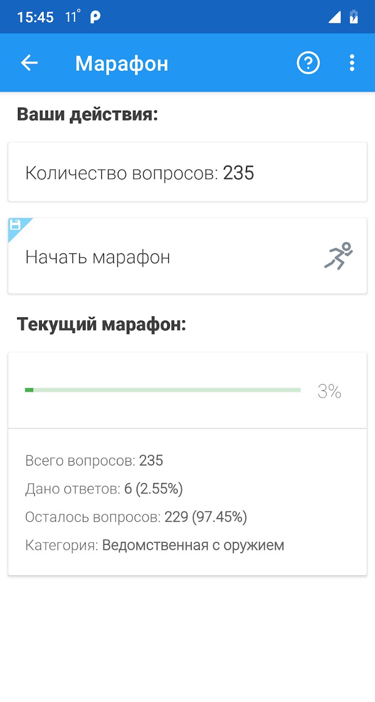375x702 pixels.
Task: Tap the Дано ответов: 6 (2.55%) line
Action: click(104, 488)
